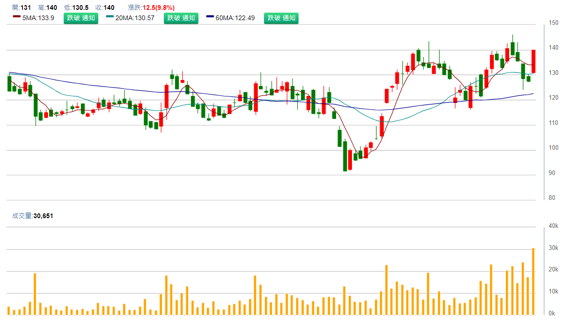Click the 150 label on the price axis
The height and width of the screenshot is (322, 564).
point(554,22)
